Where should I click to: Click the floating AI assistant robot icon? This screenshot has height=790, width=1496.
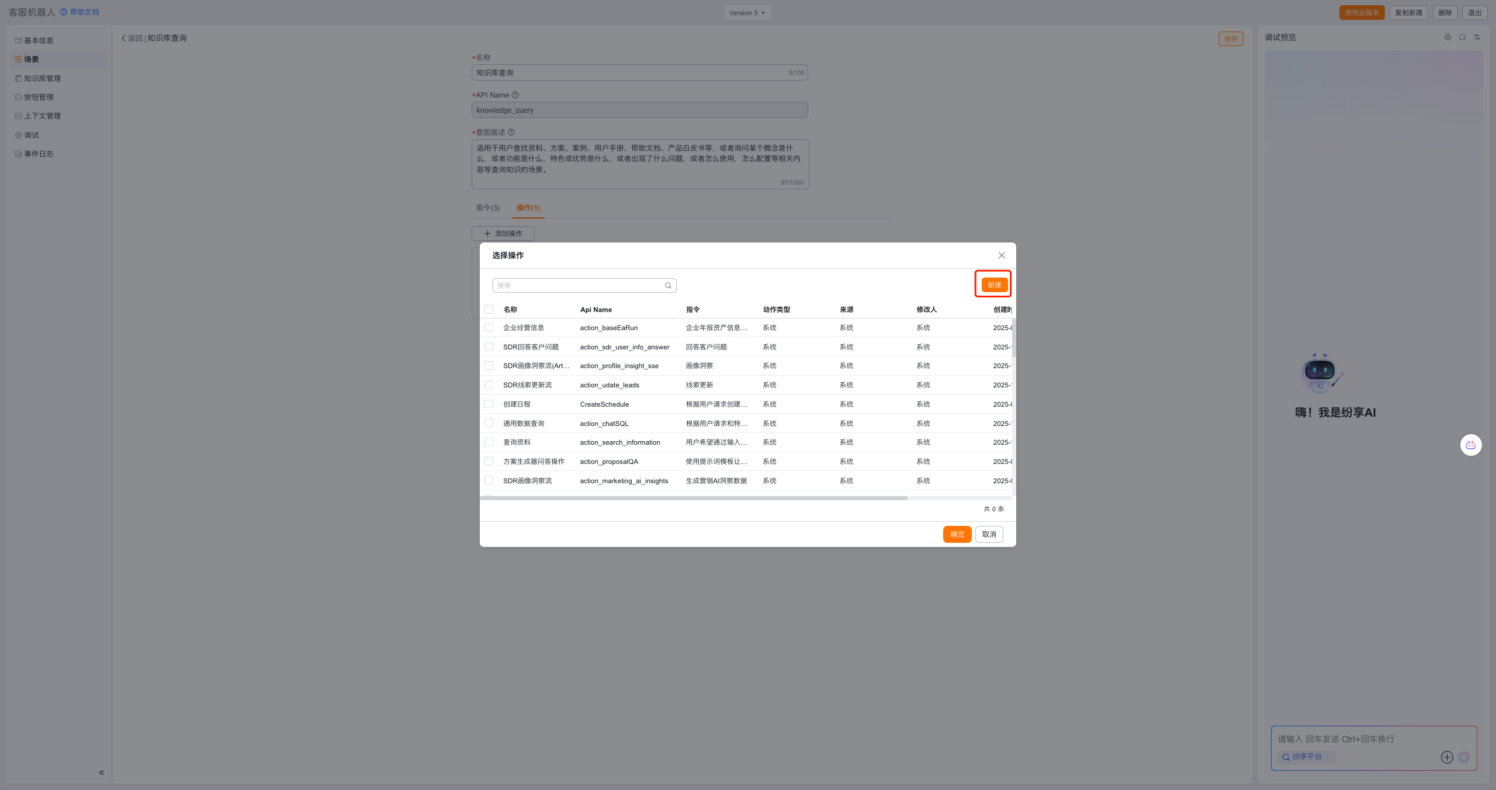[x=1470, y=445]
